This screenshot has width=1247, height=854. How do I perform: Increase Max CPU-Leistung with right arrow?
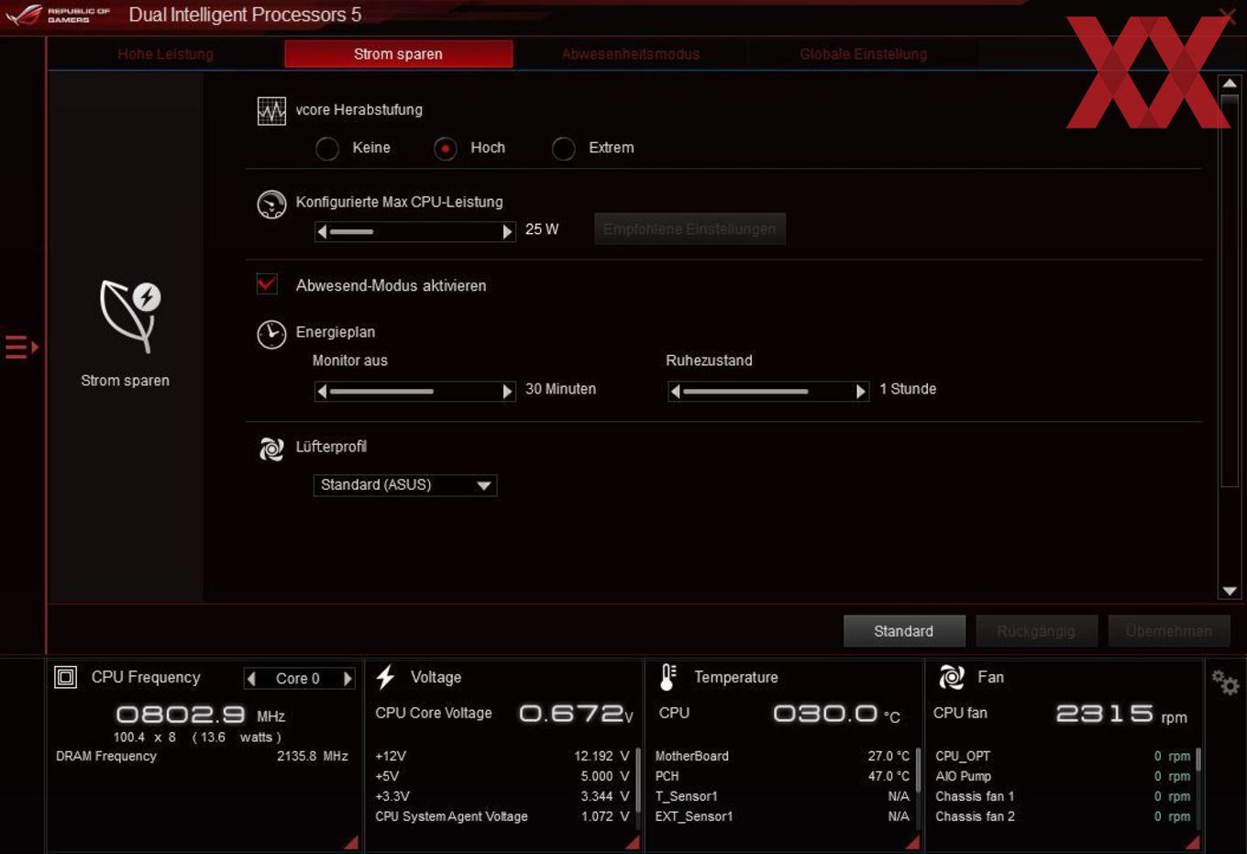click(x=508, y=232)
